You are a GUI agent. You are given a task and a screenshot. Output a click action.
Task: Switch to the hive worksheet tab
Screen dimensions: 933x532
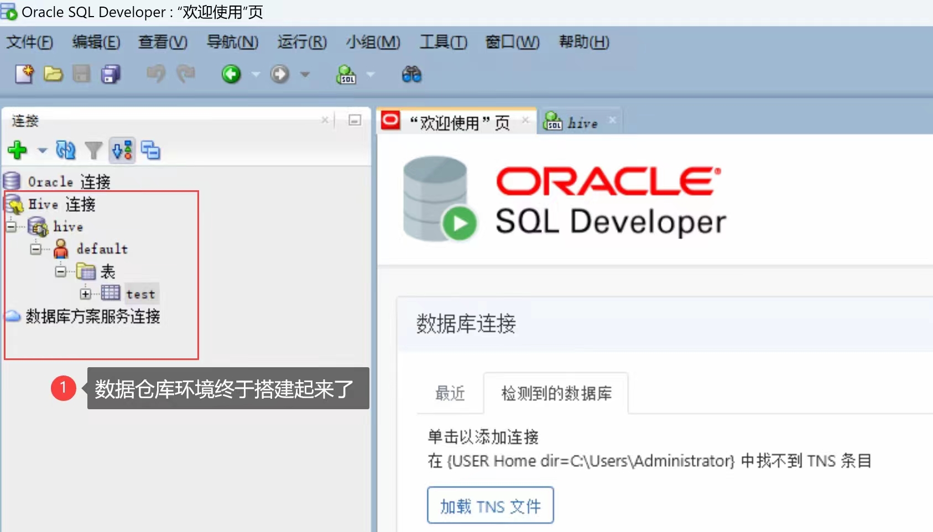[x=582, y=122]
